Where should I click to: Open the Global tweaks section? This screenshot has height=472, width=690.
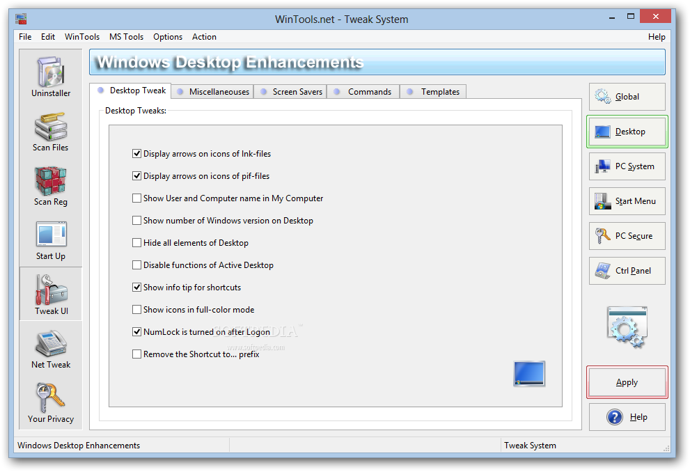[627, 97]
